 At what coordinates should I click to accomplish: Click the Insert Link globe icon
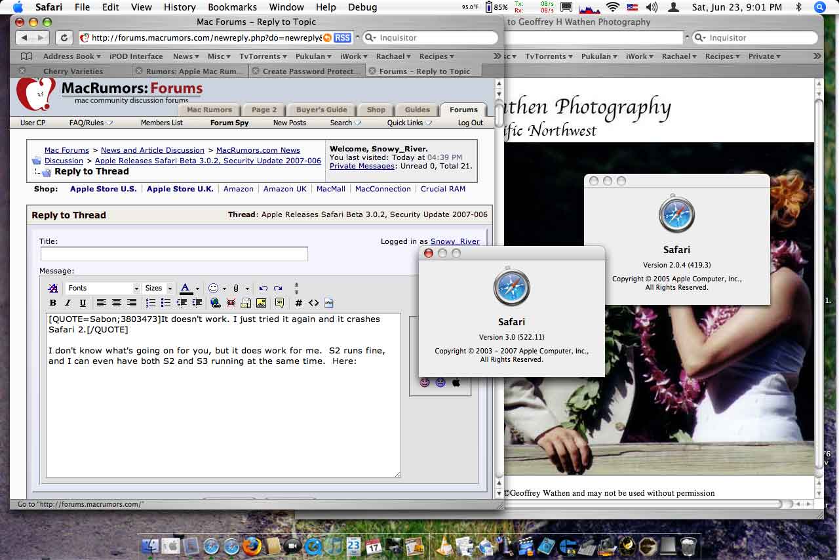(x=216, y=303)
